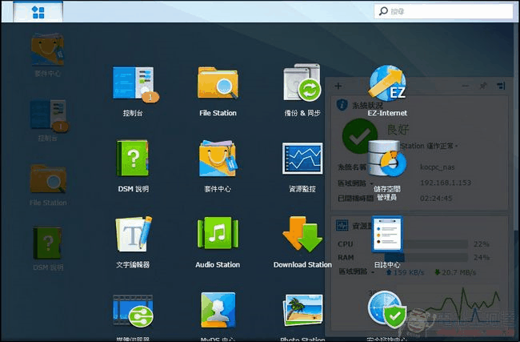Screen dimensions: 520x342
Task: Click the widget panel plus button
Action: (x=338, y=87)
